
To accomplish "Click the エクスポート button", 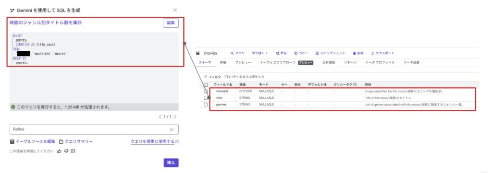I will 382,53.
